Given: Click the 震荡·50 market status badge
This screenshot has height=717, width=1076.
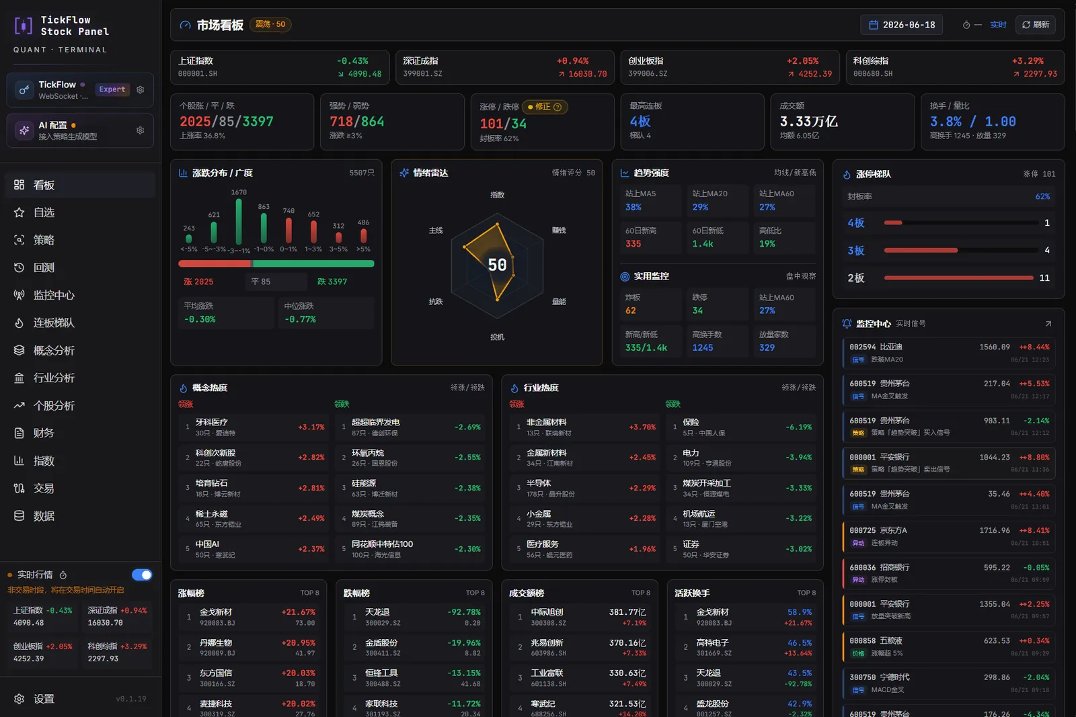Looking at the screenshot, I should [270, 24].
